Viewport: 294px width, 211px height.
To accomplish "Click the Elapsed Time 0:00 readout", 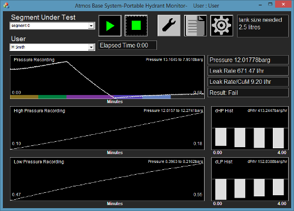I will [x=128, y=45].
